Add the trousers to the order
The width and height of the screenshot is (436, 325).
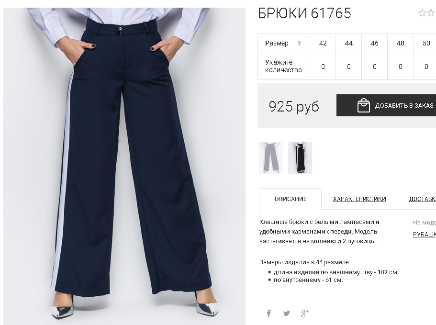(386, 105)
